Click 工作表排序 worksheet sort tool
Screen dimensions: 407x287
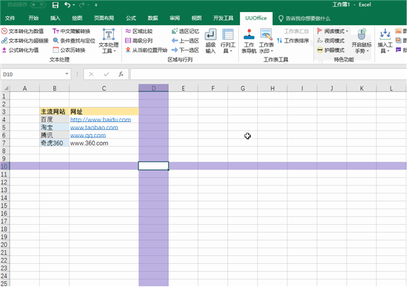292,41
